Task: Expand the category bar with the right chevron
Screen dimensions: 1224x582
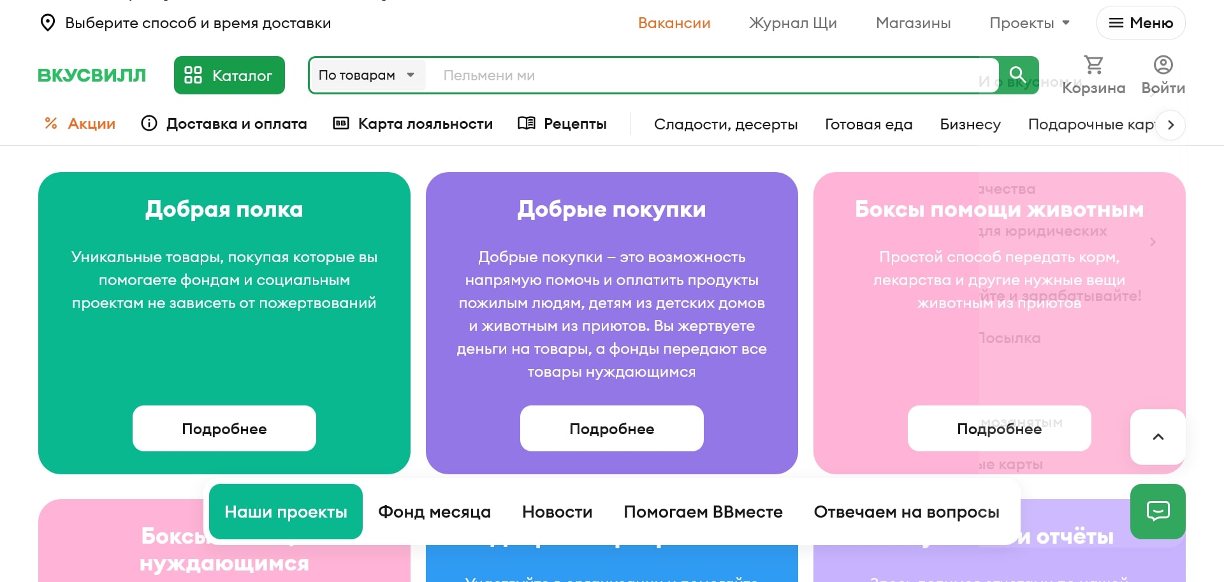Action: pos(1170,125)
